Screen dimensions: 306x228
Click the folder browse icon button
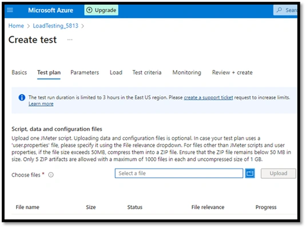(x=250, y=173)
